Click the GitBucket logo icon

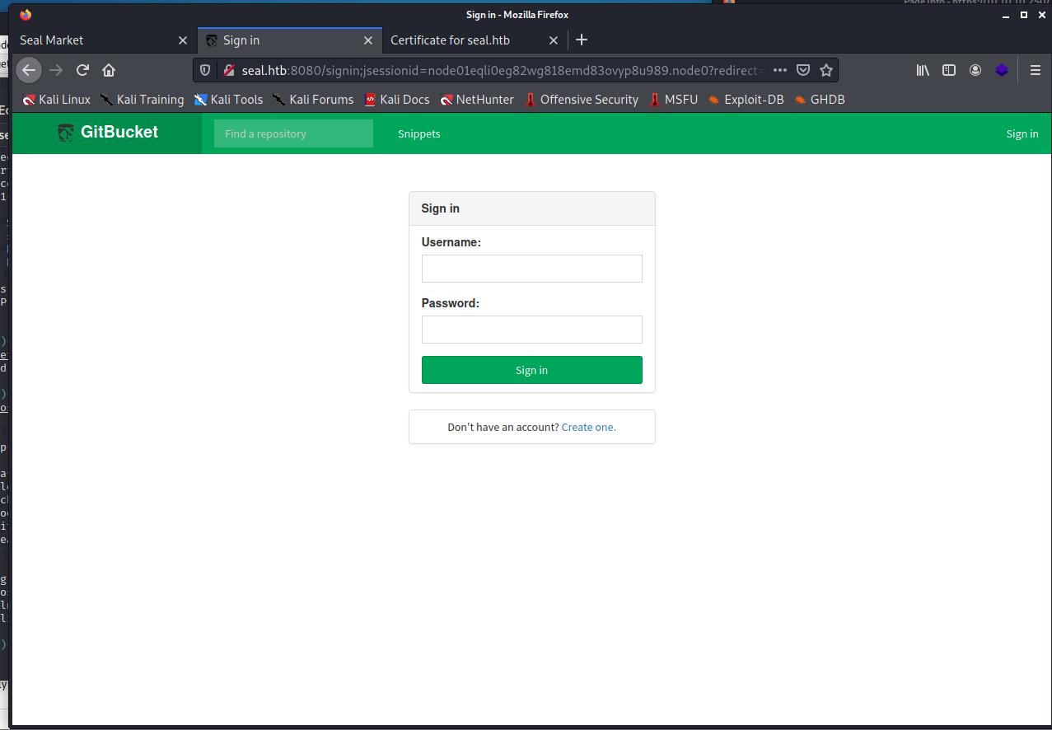(x=66, y=133)
